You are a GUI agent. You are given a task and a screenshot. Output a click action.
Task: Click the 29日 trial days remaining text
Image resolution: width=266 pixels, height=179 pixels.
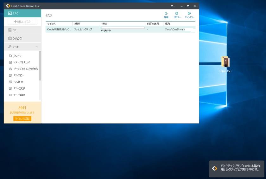click(22, 108)
